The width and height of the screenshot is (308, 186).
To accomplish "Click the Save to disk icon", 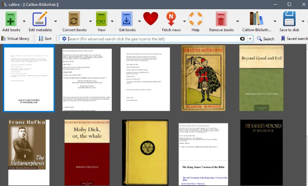I will [x=289, y=19].
